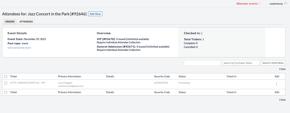Sort by the Primary Information column header
Viewport: 290px width, 113px height.
click(69, 76)
